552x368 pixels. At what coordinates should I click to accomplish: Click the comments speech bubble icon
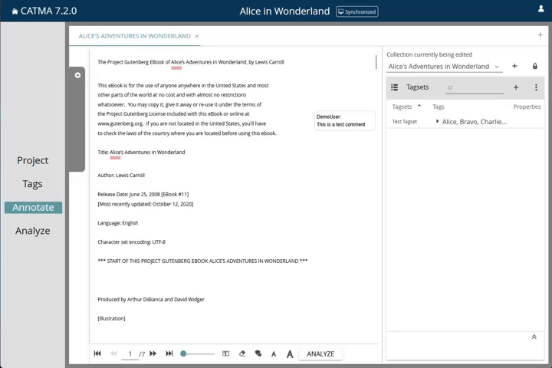(x=258, y=353)
